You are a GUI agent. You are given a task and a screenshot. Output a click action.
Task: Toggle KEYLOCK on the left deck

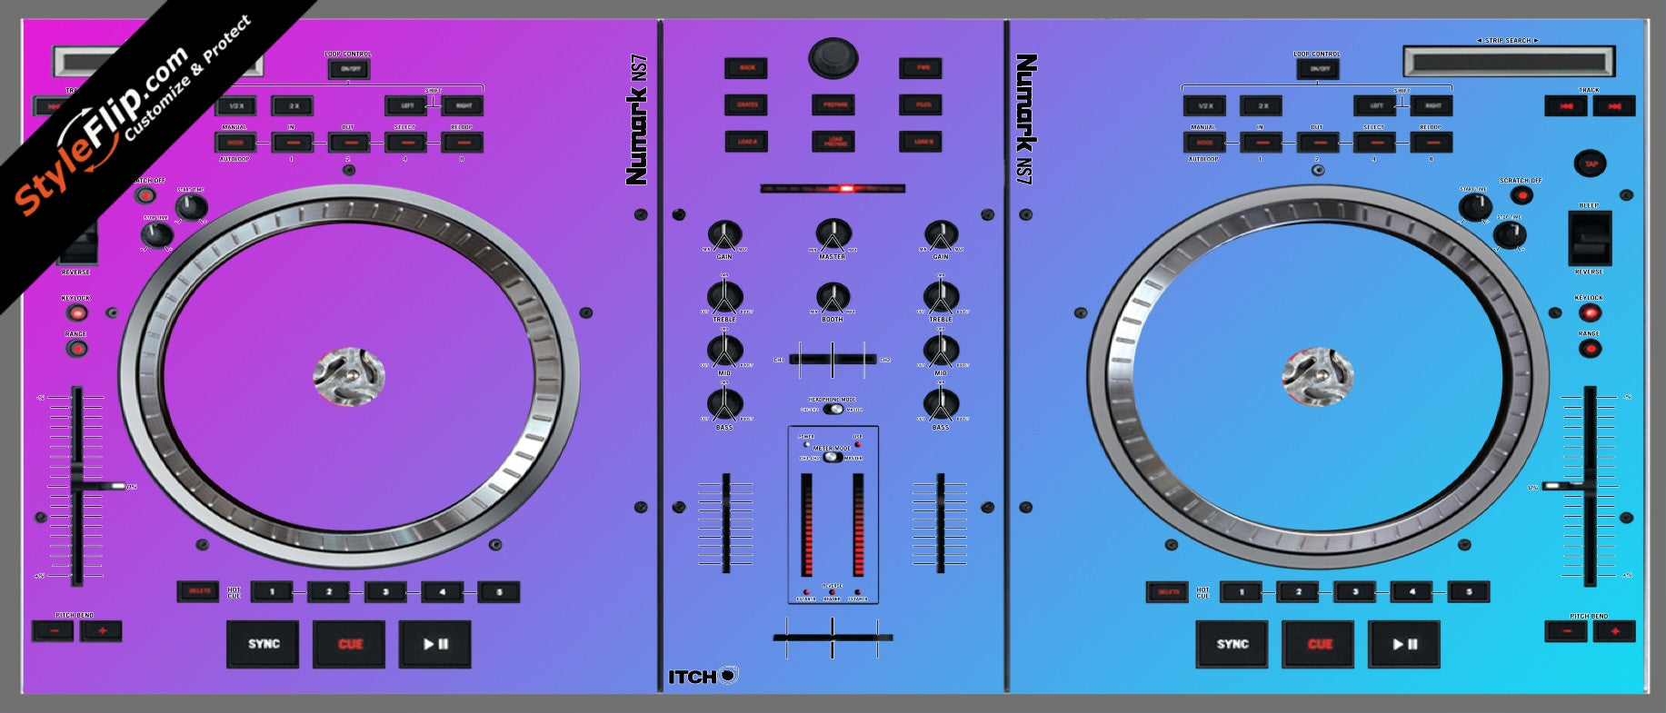point(76,313)
